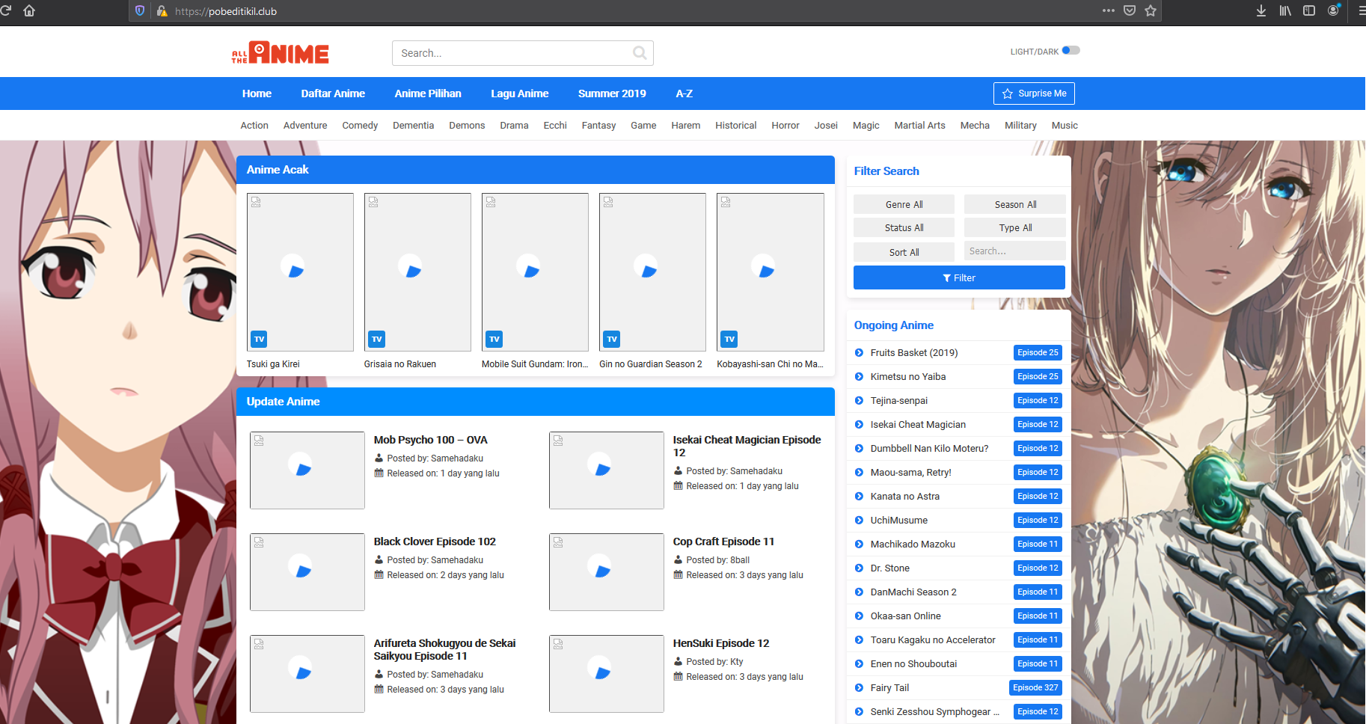Image resolution: width=1366 pixels, height=724 pixels.
Task: Open Cop Craft Episode 11 post
Action: (x=723, y=542)
